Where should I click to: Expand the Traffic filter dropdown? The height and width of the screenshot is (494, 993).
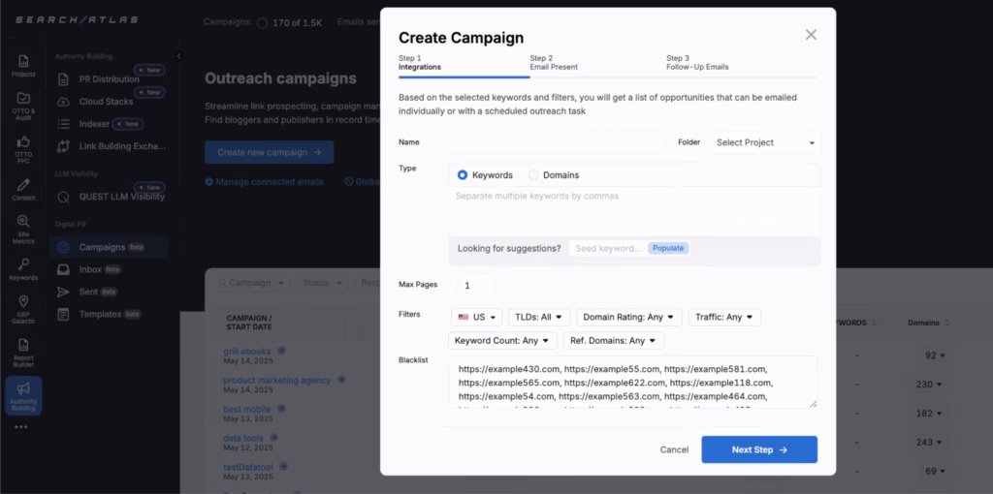[724, 317]
